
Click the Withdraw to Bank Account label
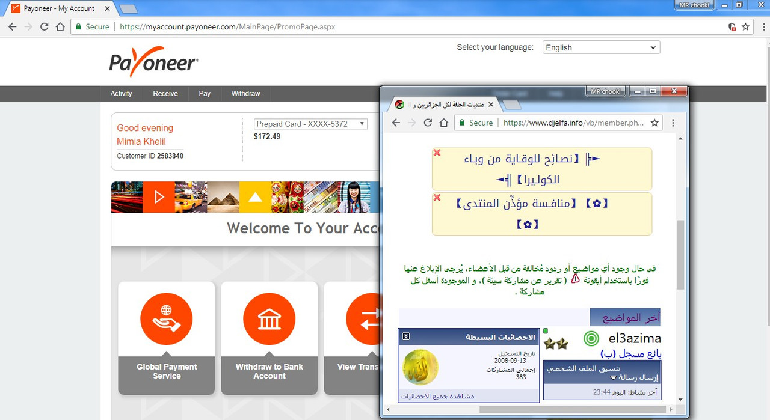pos(269,371)
